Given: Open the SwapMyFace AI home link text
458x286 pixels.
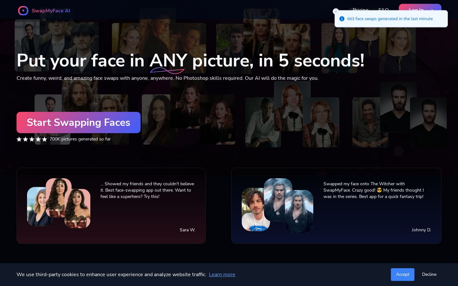Looking at the screenshot, I should point(51,11).
